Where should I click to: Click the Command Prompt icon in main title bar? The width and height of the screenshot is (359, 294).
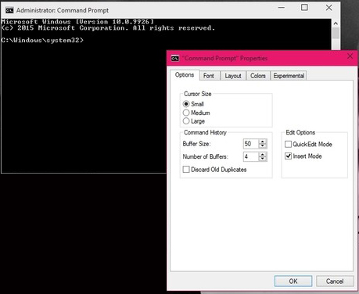click(9, 10)
